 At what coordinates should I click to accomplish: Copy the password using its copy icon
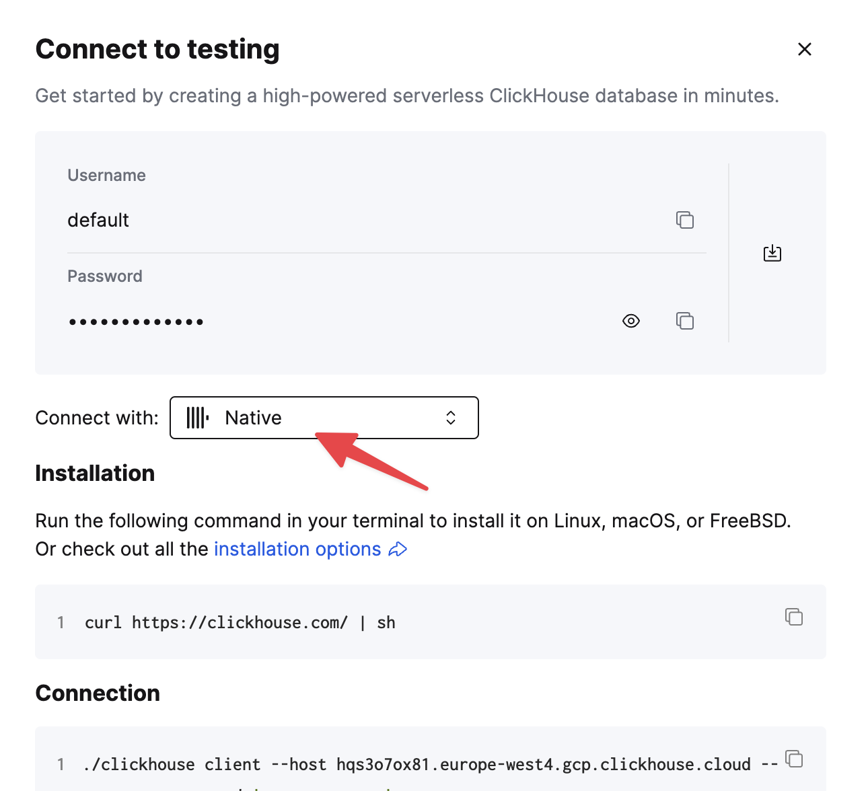[x=685, y=321]
